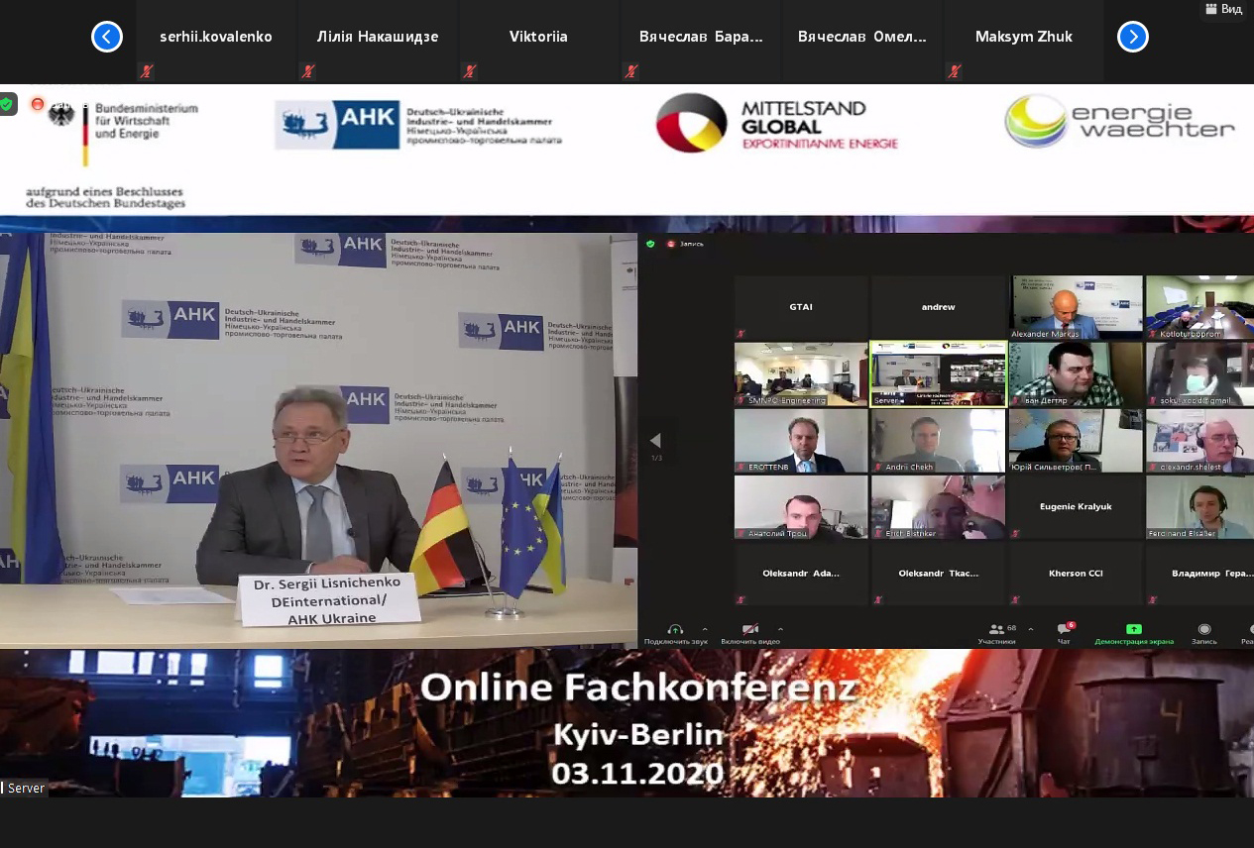
Task: Open the Вид (View) menu
Action: click(x=1223, y=9)
